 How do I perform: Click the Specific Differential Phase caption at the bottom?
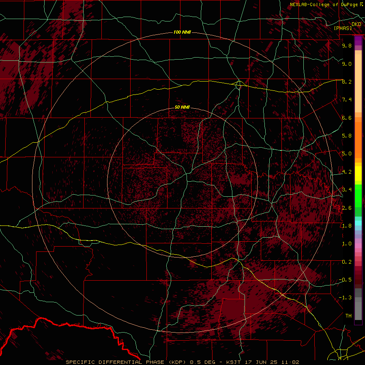click(182, 362)
